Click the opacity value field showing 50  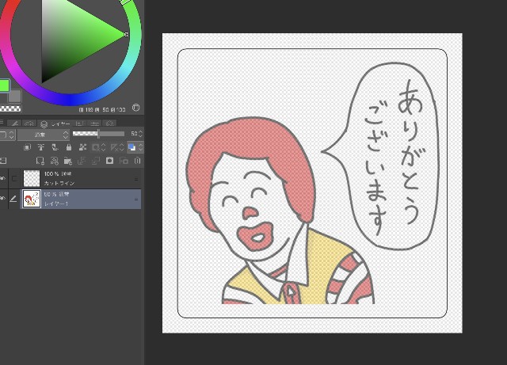pos(134,134)
